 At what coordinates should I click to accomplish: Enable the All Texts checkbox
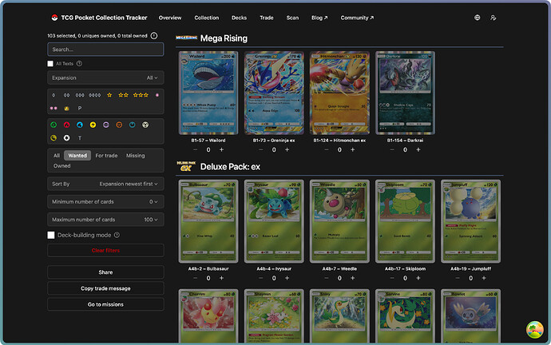pos(50,64)
